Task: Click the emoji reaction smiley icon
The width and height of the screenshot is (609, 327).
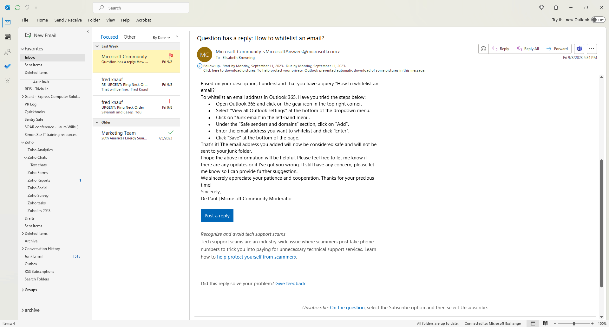Action: (483, 49)
